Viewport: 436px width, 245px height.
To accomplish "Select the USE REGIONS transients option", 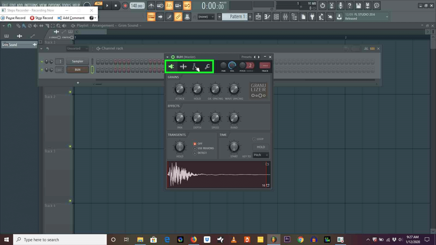I will point(195,148).
